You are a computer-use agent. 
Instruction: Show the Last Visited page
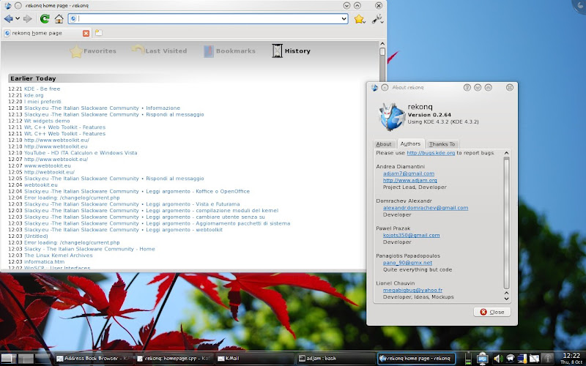tap(159, 51)
